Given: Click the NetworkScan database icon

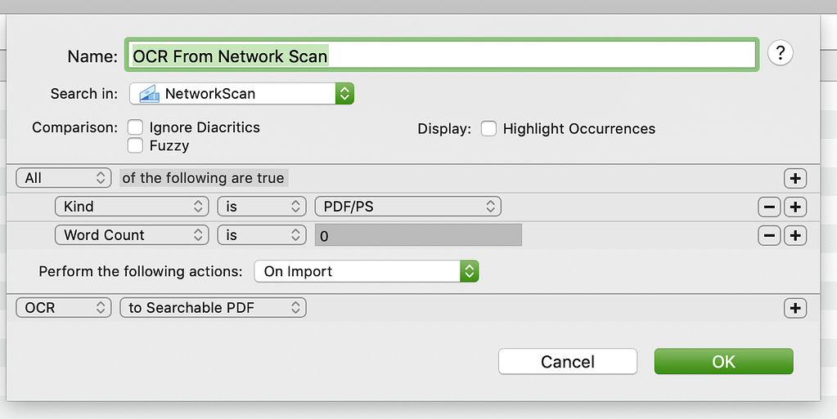Looking at the screenshot, I should click(x=149, y=94).
